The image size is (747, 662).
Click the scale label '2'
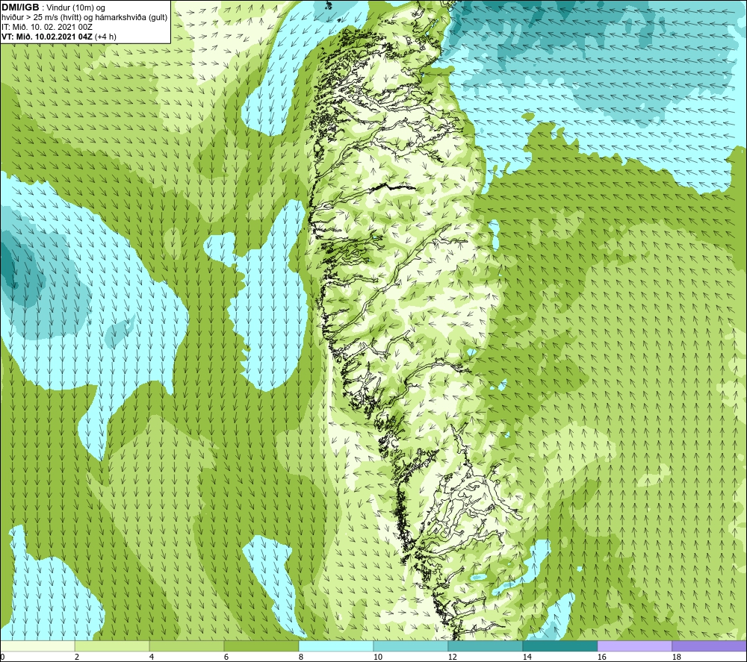point(77,658)
